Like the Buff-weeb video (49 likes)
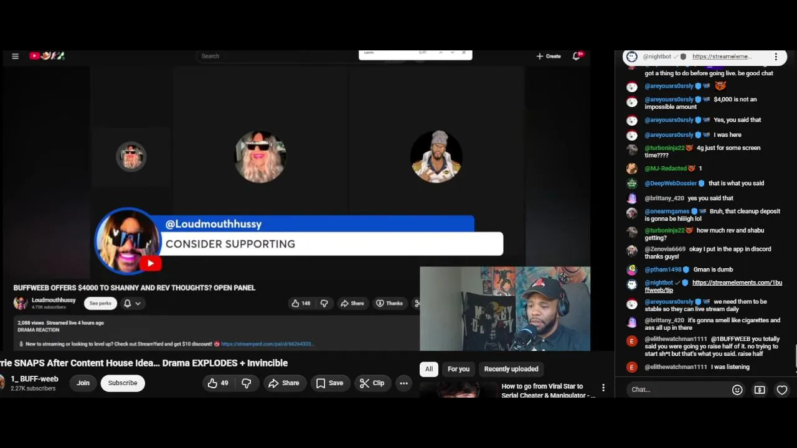 [x=218, y=383]
